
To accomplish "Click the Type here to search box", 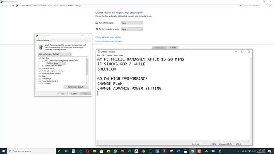I will [31, 151].
